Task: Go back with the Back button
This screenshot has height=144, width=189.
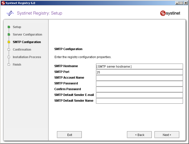Action: (139, 135)
